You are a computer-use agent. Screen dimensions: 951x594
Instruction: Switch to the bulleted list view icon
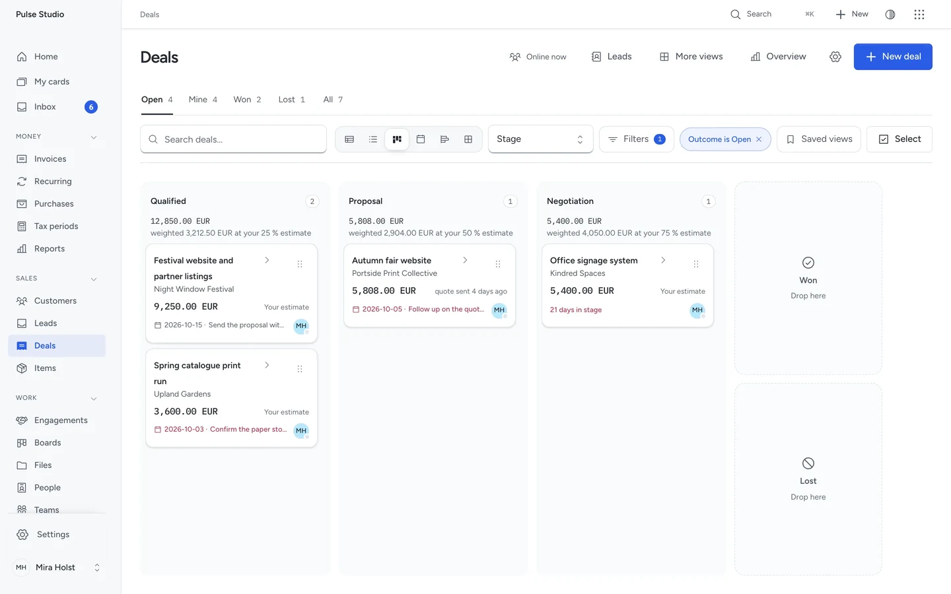[x=373, y=139]
